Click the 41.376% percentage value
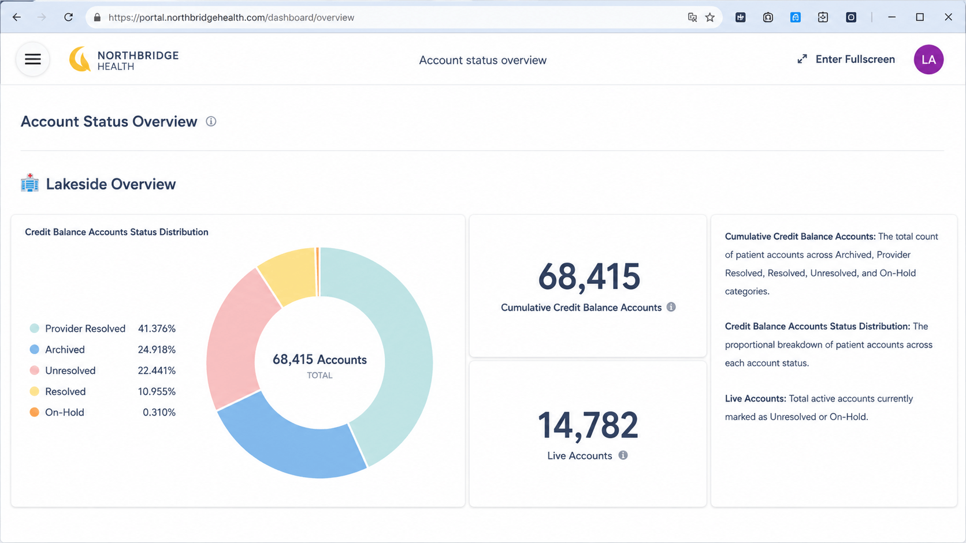 tap(157, 328)
